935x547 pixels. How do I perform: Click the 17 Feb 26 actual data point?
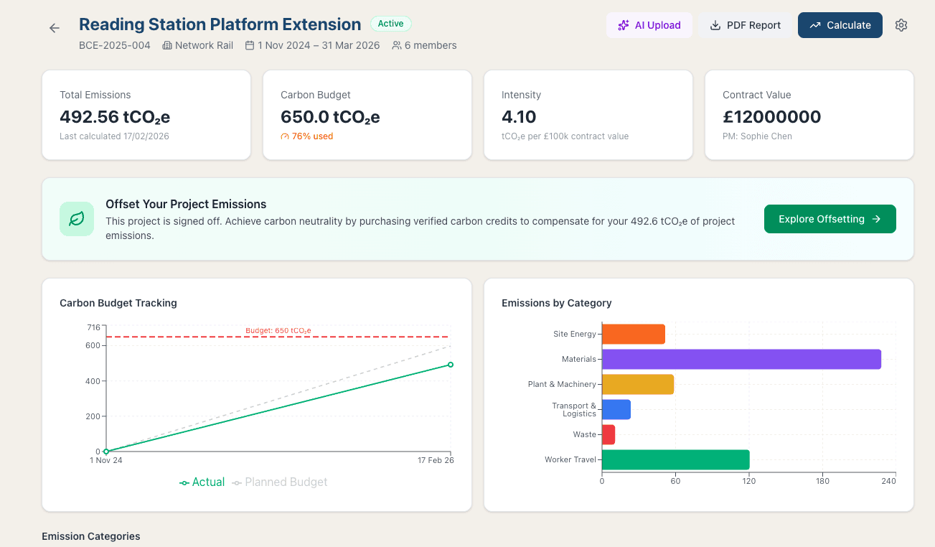(451, 365)
